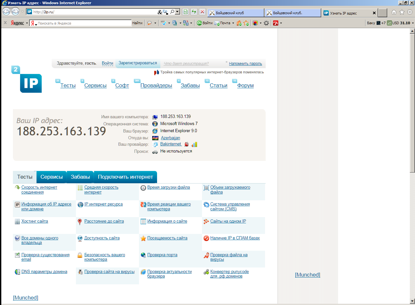The image size is (415, 305).
Task: Click the star icon for Посещаемость сайта
Action: pyautogui.click(x=144, y=238)
